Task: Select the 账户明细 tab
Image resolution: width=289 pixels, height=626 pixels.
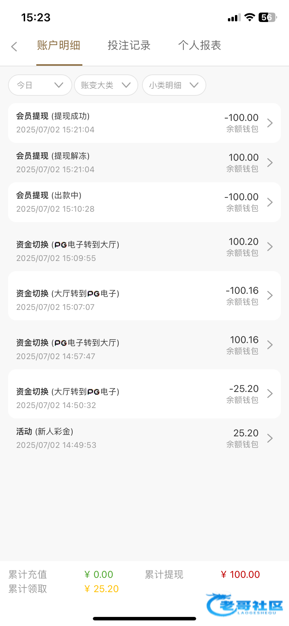Action: [59, 45]
